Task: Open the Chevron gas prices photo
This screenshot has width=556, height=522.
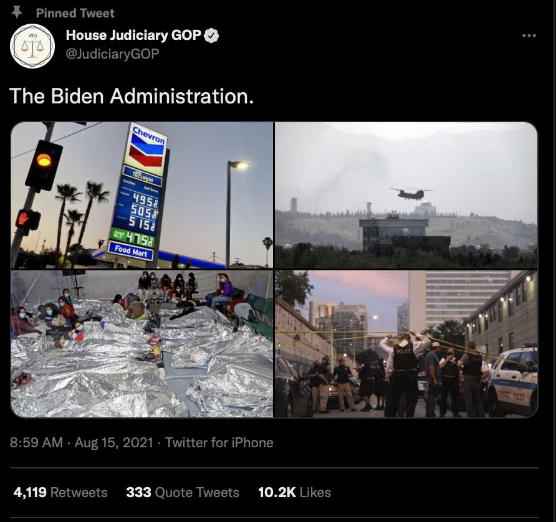Action: [142, 195]
